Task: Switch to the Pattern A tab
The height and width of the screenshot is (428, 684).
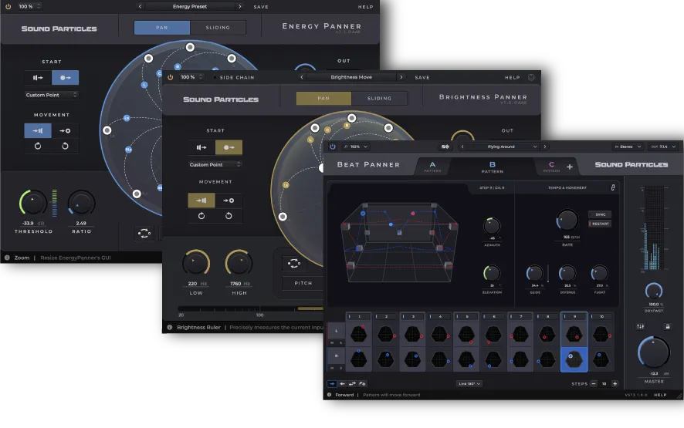Action: 432,167
